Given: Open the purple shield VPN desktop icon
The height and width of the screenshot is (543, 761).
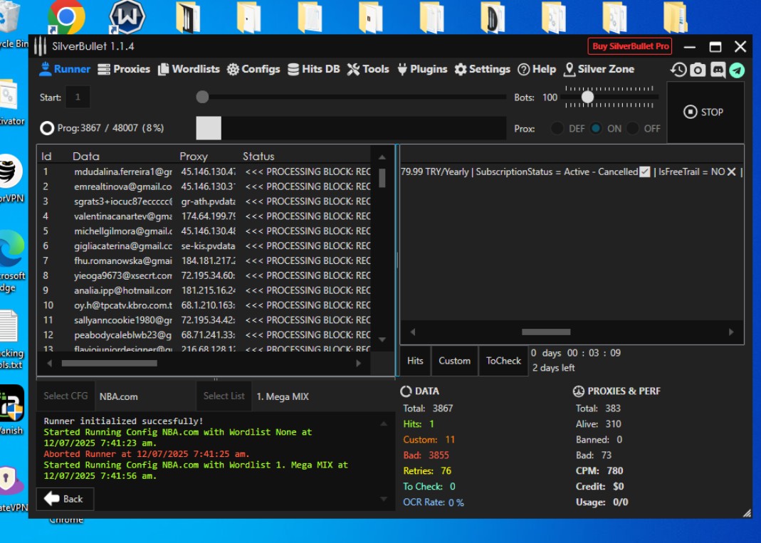Looking at the screenshot, I should click(11, 480).
